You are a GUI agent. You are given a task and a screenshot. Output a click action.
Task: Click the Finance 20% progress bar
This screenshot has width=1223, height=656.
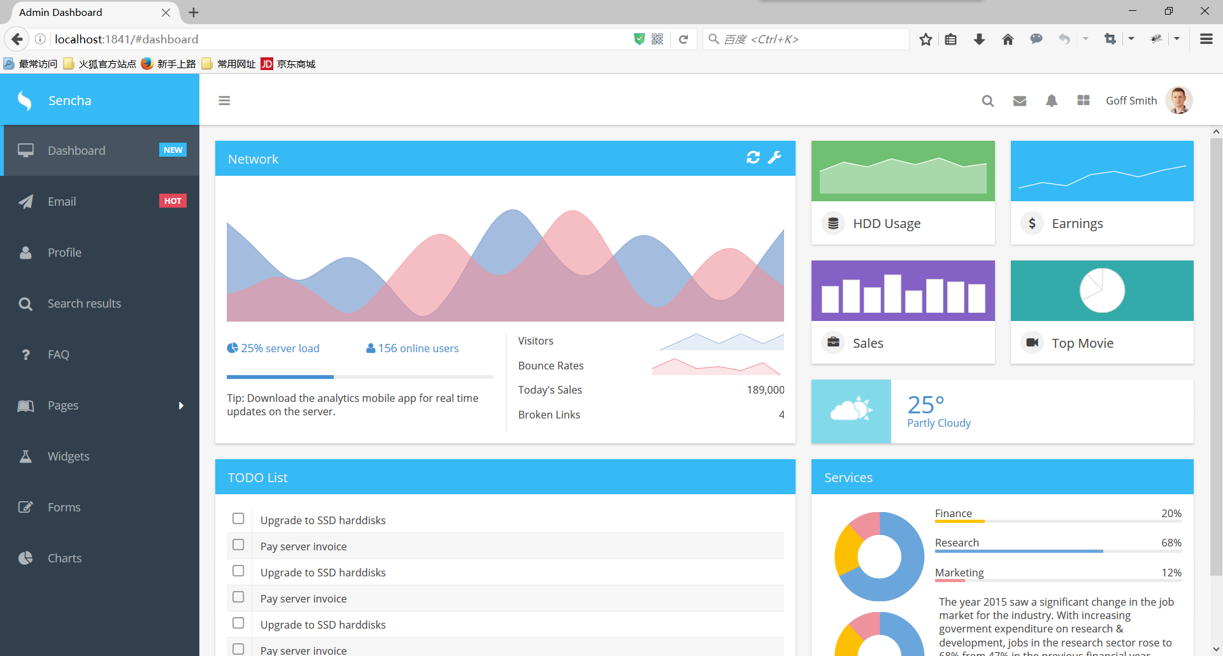pos(1058,522)
